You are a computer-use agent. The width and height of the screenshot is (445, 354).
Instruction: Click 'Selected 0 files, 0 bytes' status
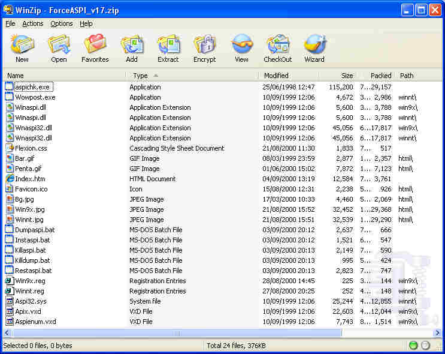[x=38, y=346]
